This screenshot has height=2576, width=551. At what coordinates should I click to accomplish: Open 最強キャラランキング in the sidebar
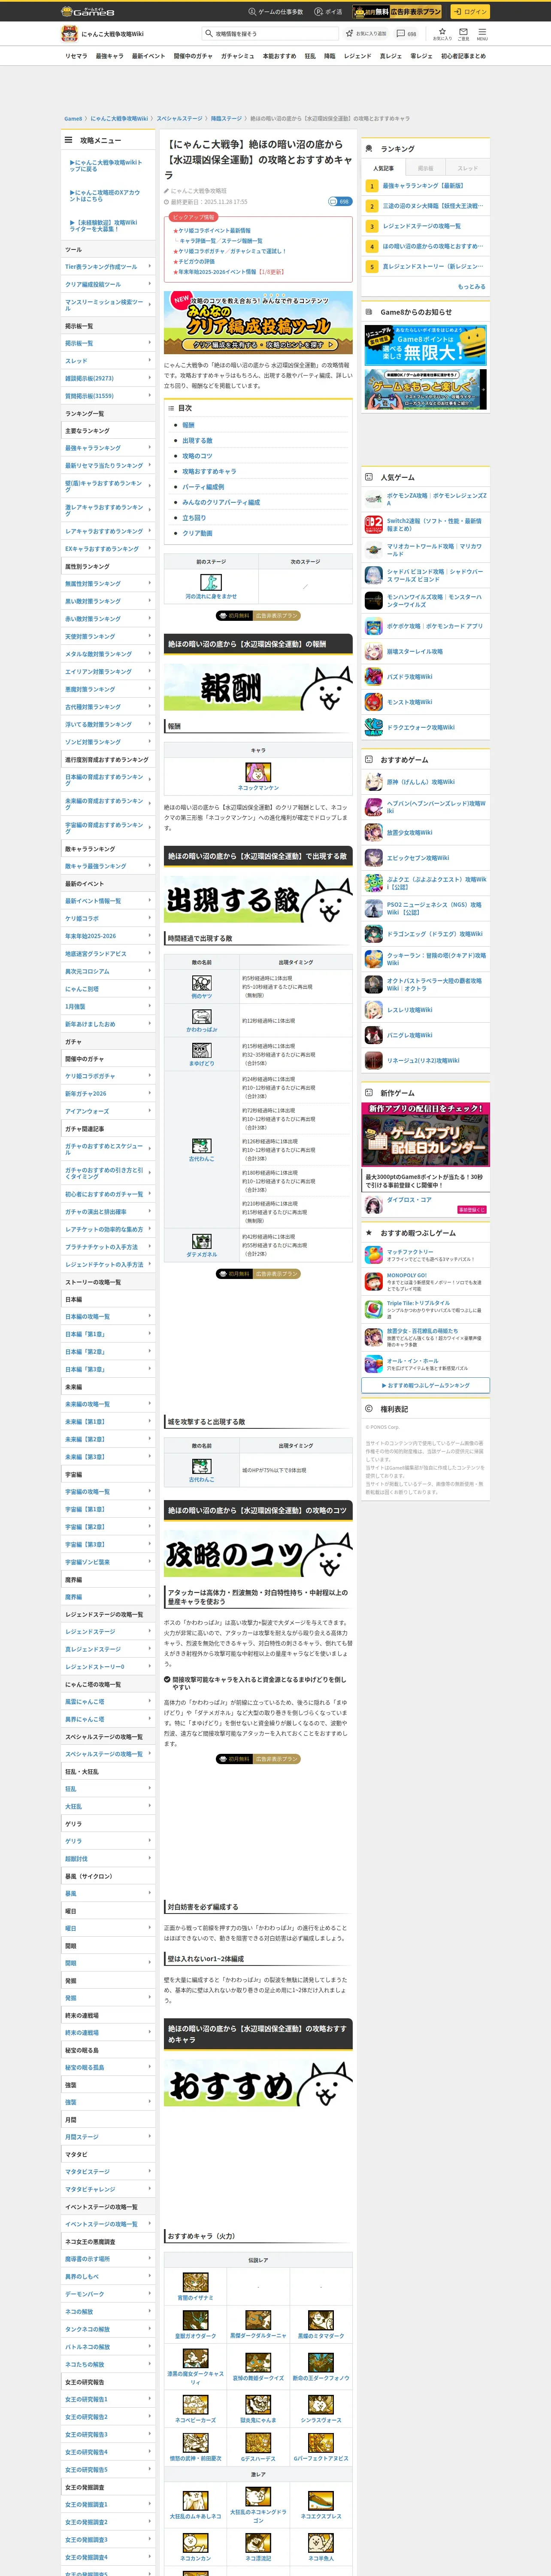point(108,448)
